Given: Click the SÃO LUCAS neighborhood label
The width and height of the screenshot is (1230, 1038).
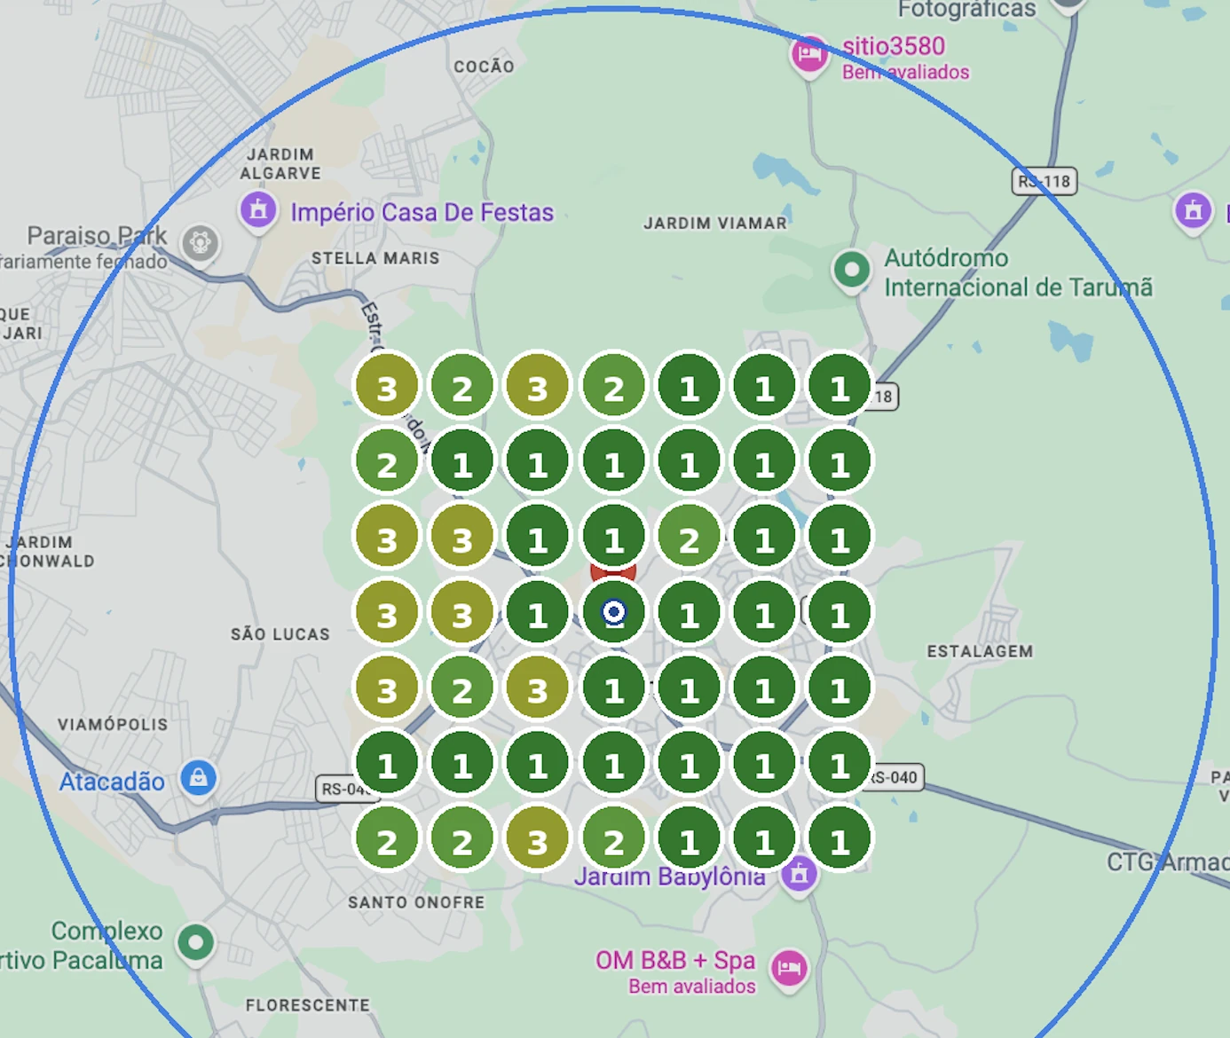Looking at the screenshot, I should tap(280, 634).
